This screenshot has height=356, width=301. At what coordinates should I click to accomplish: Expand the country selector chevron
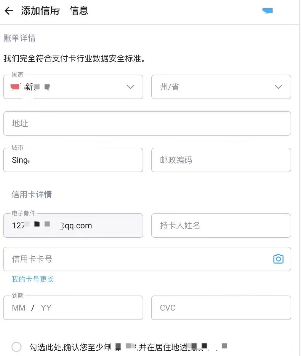[130, 87]
